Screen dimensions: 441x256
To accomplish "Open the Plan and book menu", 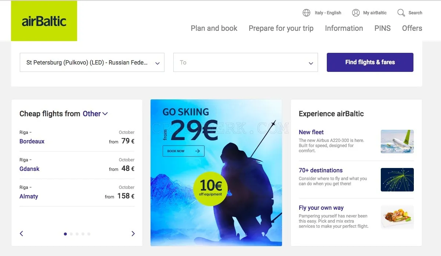I will coord(214,28).
